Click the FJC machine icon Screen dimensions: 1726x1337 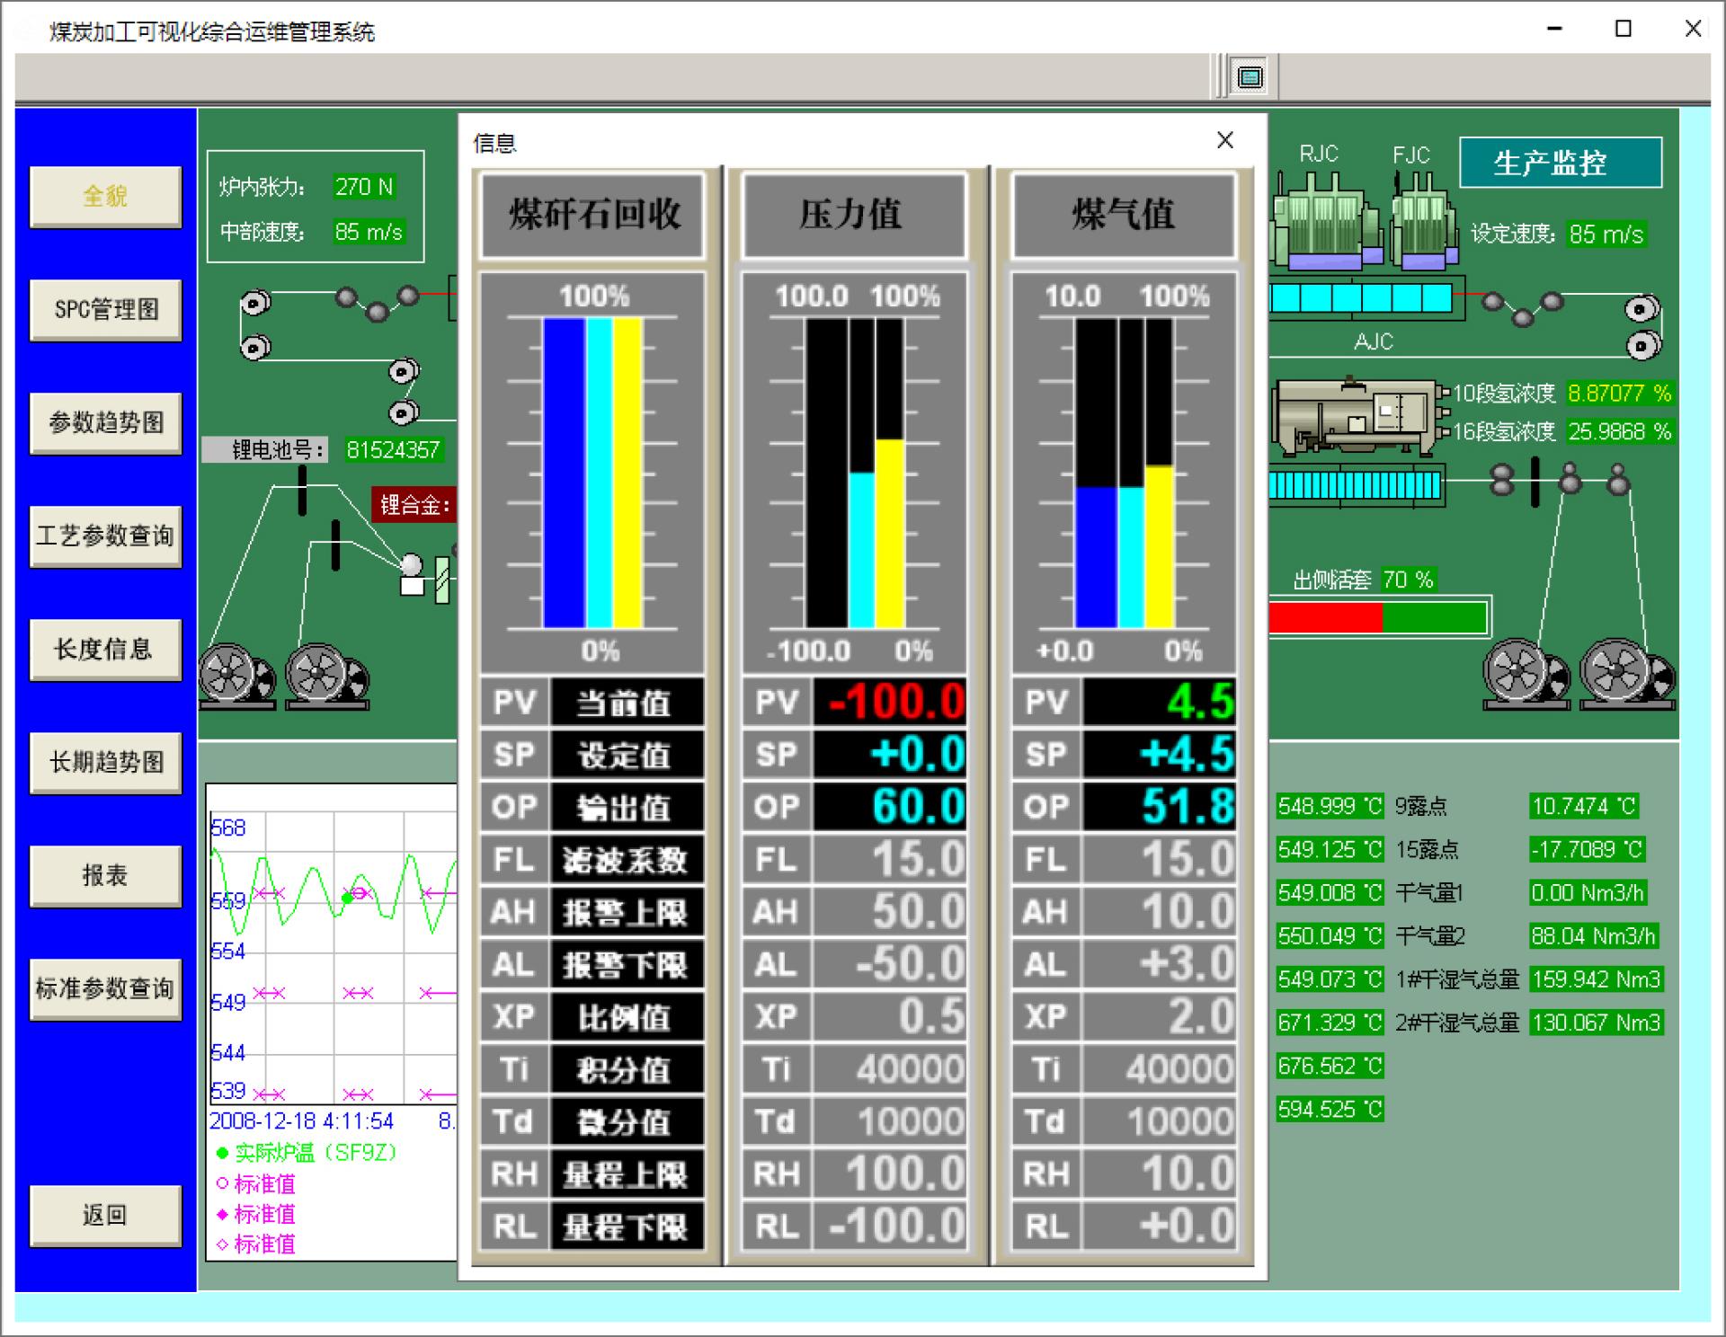point(1423,223)
